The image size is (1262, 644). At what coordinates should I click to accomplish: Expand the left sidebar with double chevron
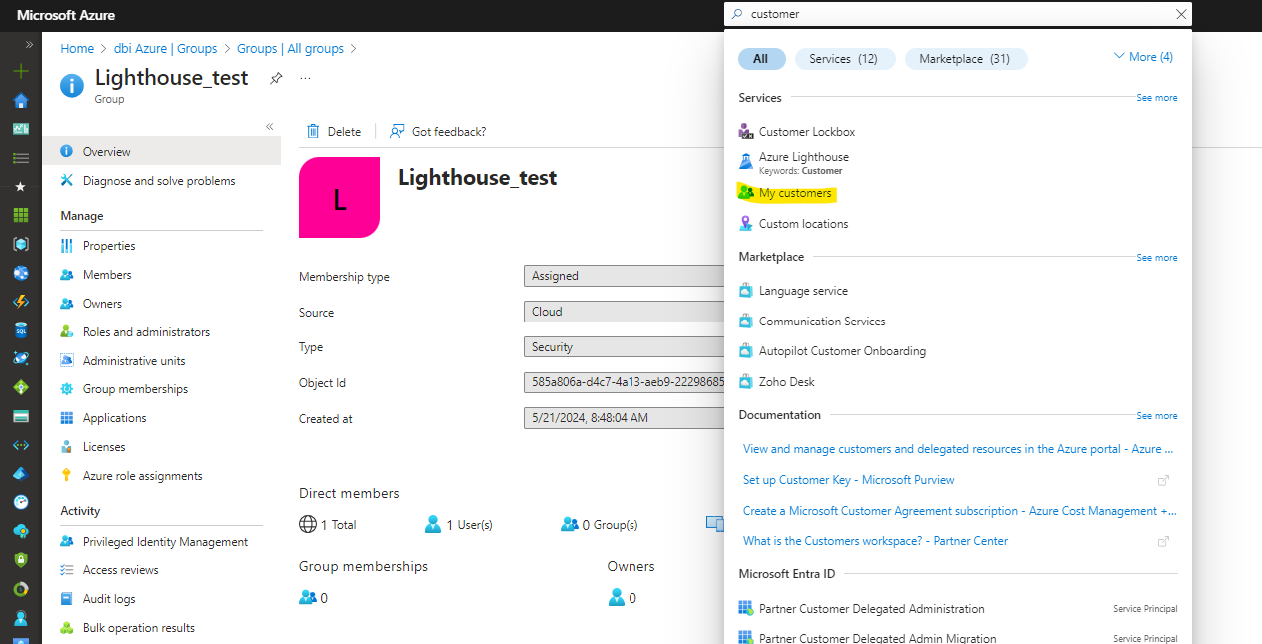click(x=29, y=45)
